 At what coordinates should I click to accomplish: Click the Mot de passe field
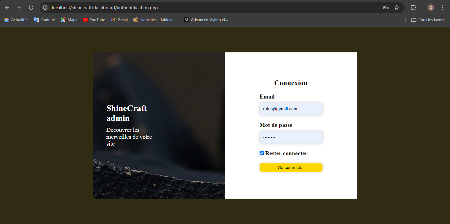tap(291, 137)
